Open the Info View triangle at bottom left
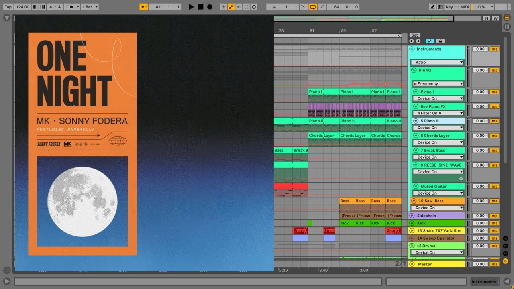 [x=7, y=281]
